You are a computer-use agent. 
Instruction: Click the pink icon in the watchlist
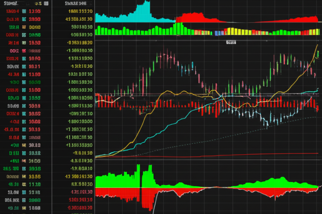tap(23, 51)
